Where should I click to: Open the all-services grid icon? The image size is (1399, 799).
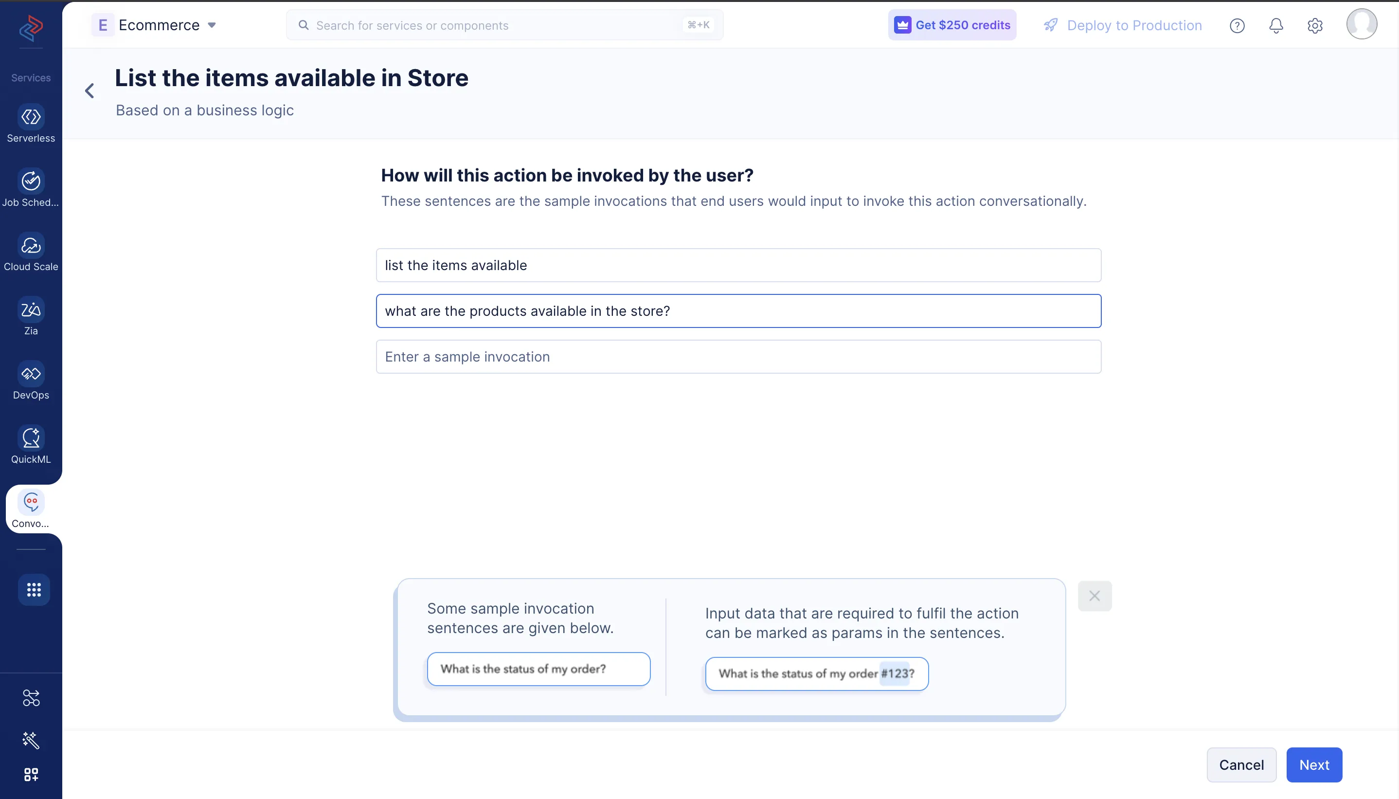pyautogui.click(x=34, y=590)
